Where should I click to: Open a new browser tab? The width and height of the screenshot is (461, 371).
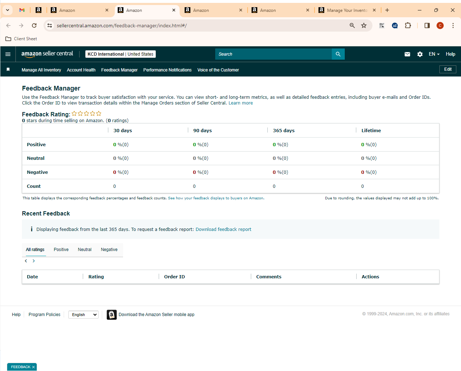coord(387,10)
